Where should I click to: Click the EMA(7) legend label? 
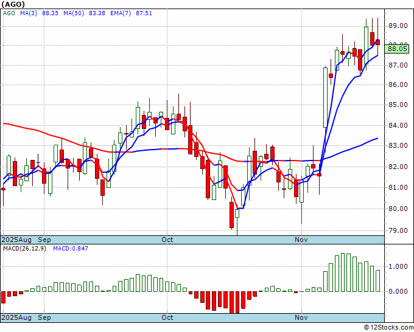(x=121, y=13)
